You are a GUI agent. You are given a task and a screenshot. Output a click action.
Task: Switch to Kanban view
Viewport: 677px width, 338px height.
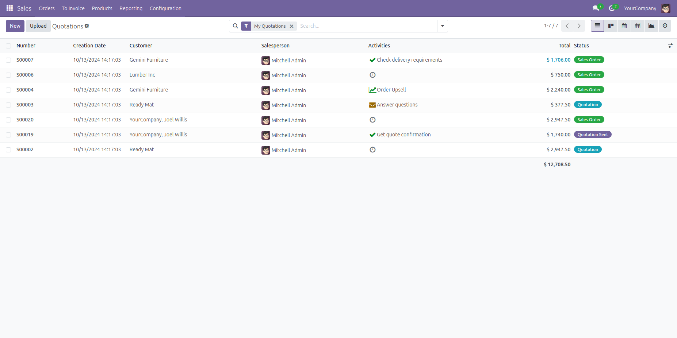[611, 26]
